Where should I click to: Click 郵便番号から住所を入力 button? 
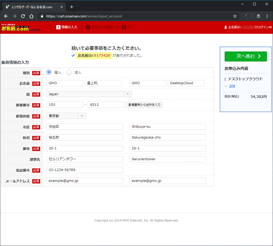144,105
